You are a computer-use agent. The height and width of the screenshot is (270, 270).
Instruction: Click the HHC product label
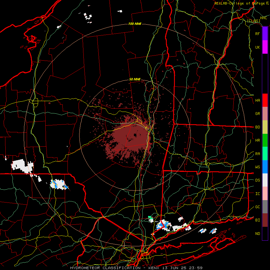264,18
